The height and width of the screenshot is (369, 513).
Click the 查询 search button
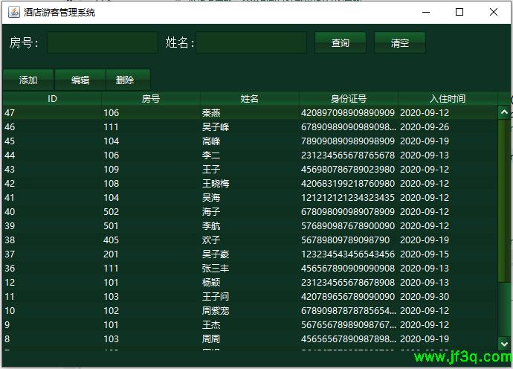[x=341, y=43]
